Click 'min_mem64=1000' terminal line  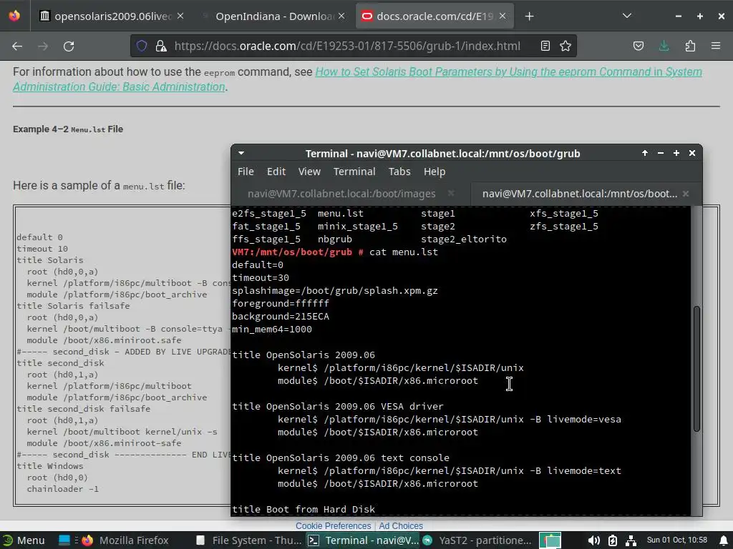pyautogui.click(x=272, y=329)
